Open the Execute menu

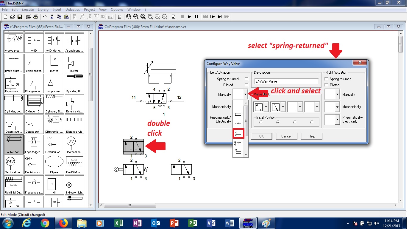pos(28,10)
